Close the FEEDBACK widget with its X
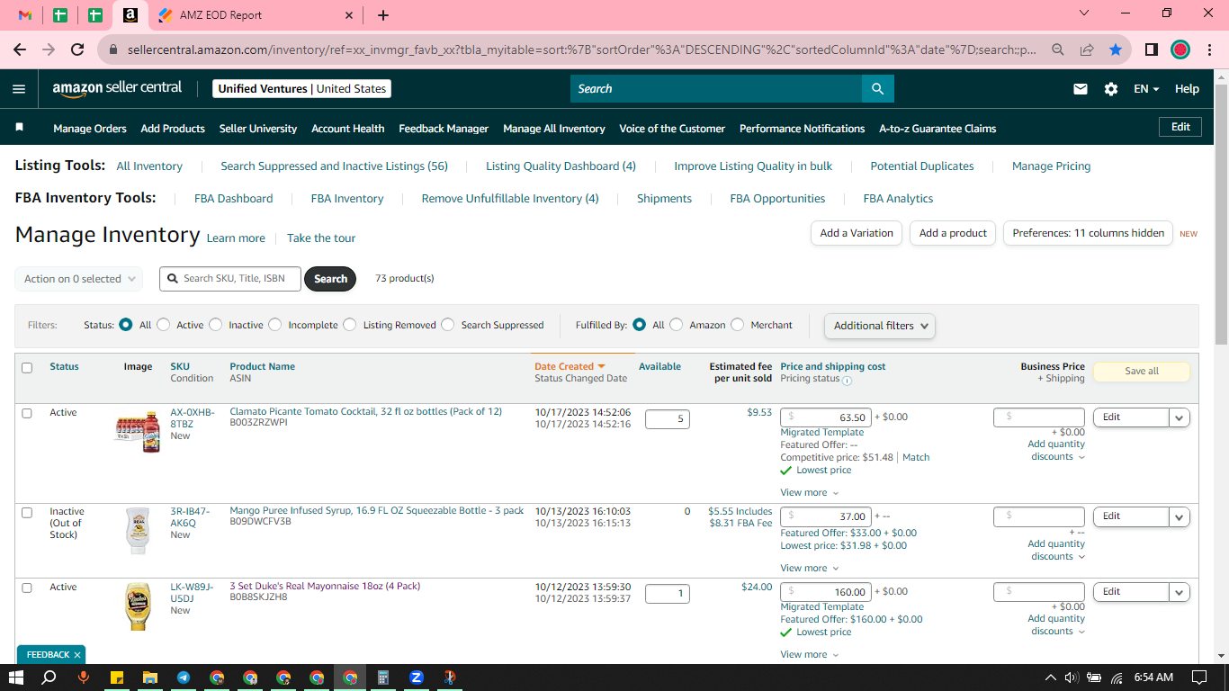The image size is (1229, 691). (x=77, y=655)
